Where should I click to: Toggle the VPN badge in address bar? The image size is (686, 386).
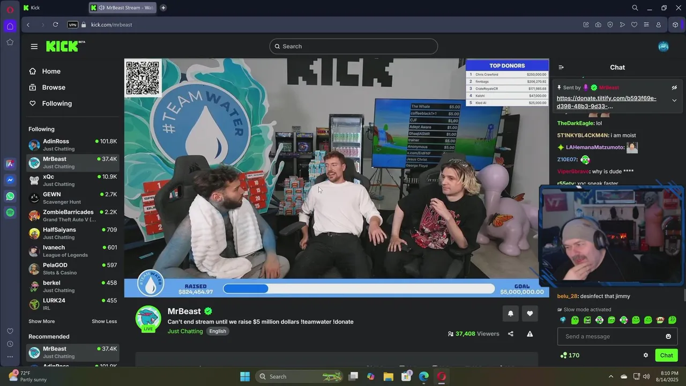coord(73,25)
